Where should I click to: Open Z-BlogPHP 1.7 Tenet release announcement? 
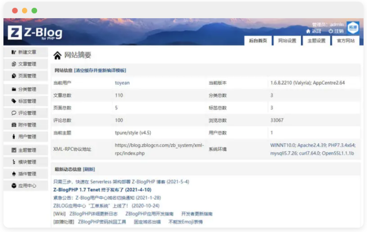[x=102, y=190]
